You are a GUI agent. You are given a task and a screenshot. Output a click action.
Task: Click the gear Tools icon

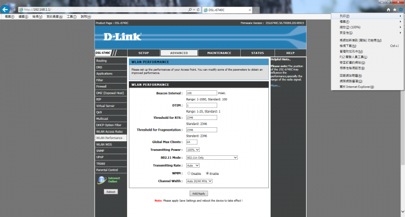point(400,10)
